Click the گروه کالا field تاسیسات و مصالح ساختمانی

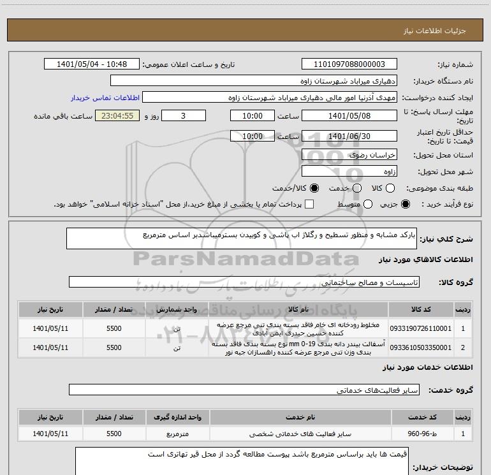244,282
